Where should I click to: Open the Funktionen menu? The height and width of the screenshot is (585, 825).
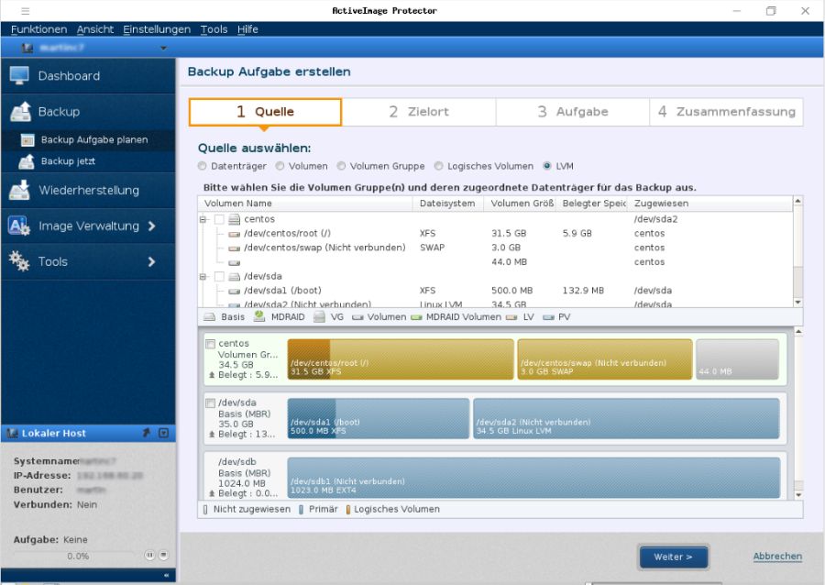38,29
